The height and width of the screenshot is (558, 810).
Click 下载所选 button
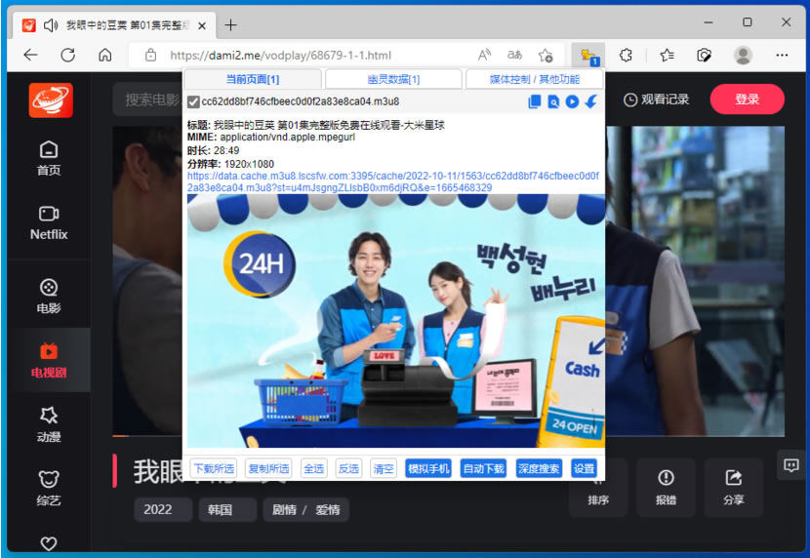[x=214, y=468]
